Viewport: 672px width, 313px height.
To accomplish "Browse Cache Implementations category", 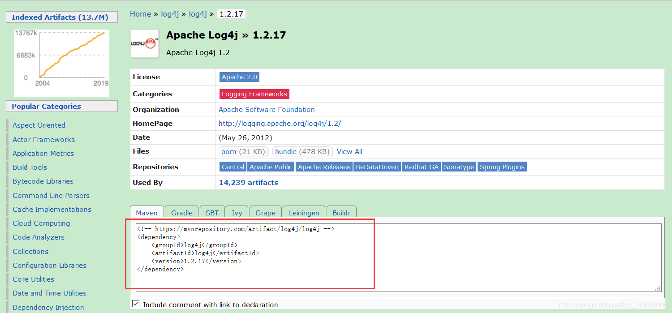I will [x=52, y=209].
